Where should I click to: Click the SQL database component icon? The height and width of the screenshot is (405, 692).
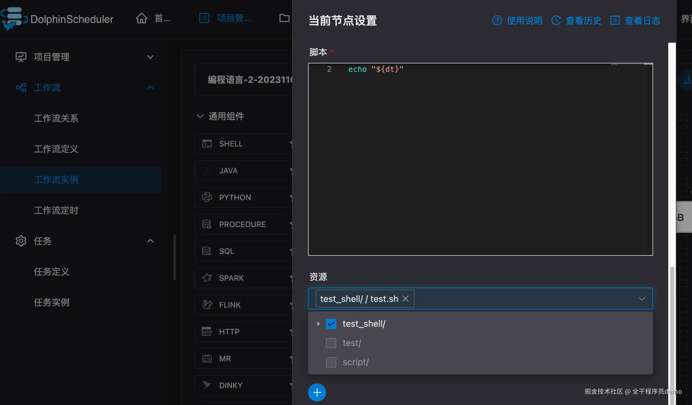coord(207,251)
